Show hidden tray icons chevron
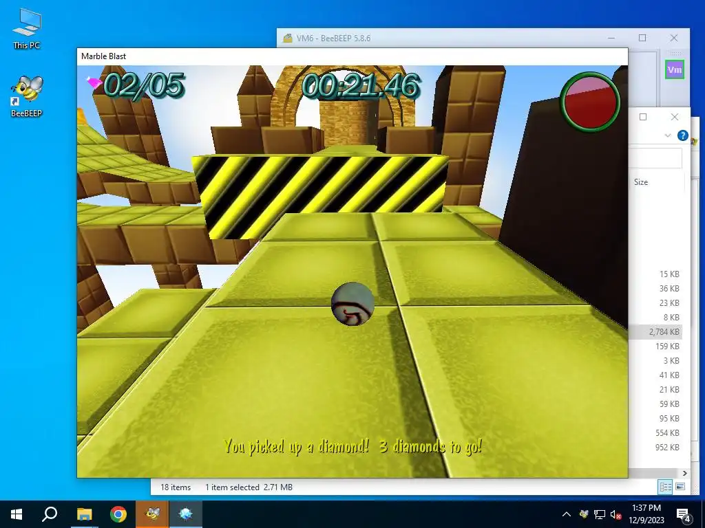 (567, 514)
